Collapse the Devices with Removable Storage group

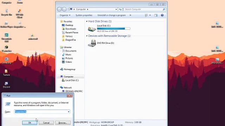point(87,36)
